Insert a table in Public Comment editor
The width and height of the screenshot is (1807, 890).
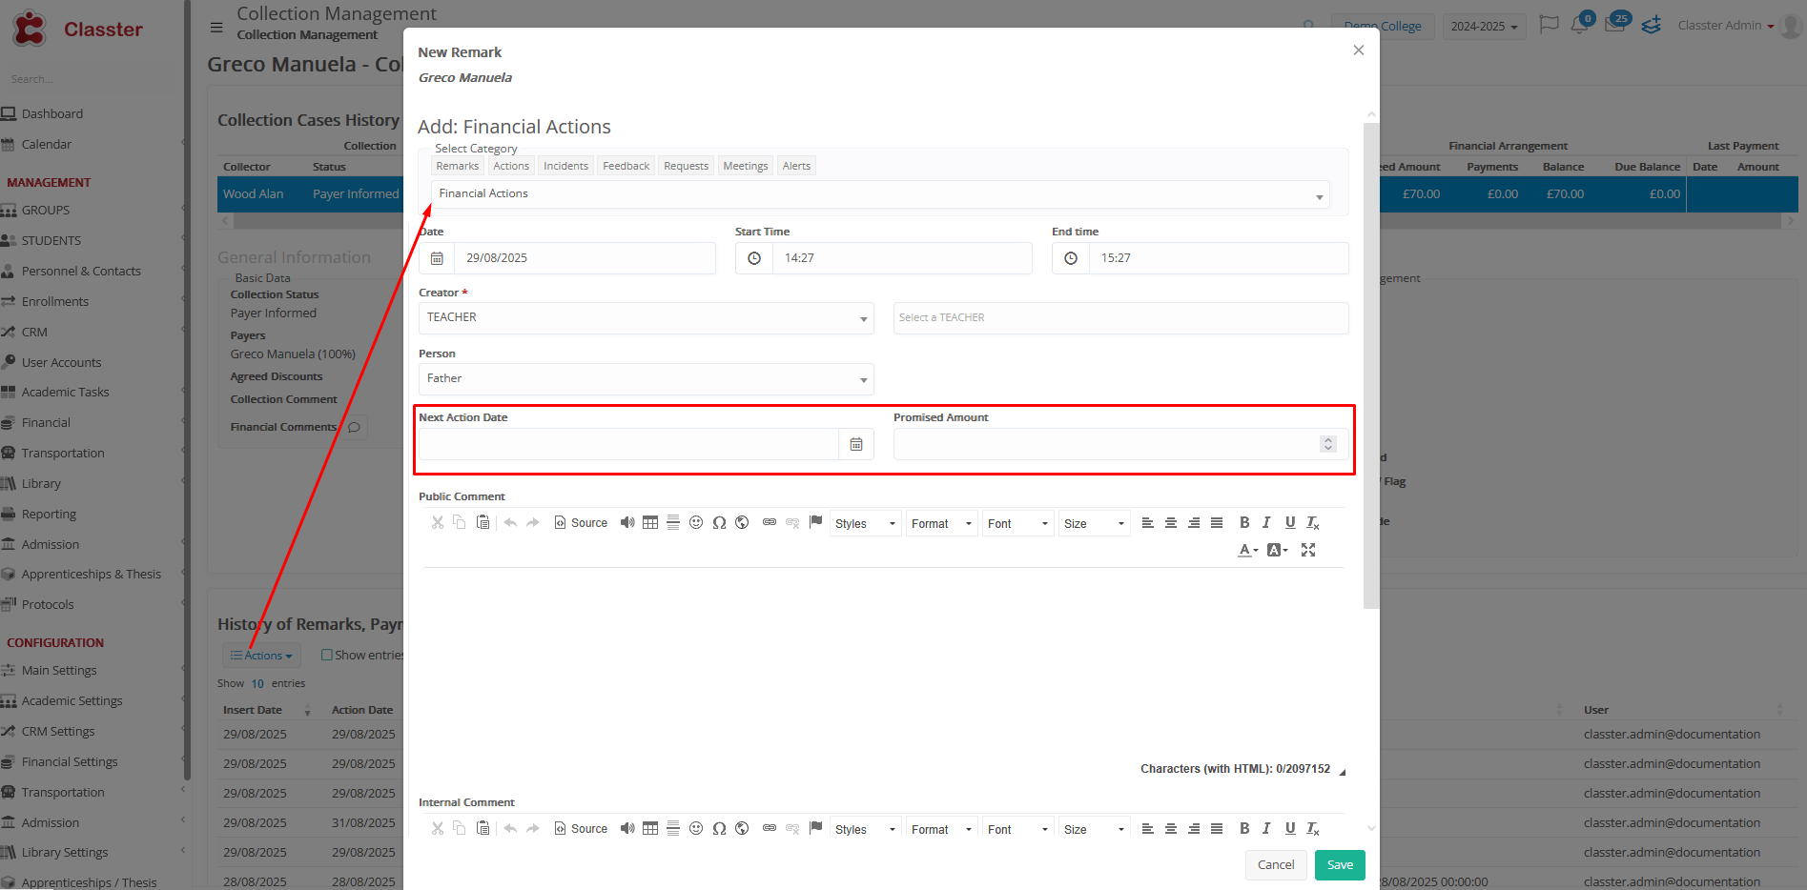point(650,522)
